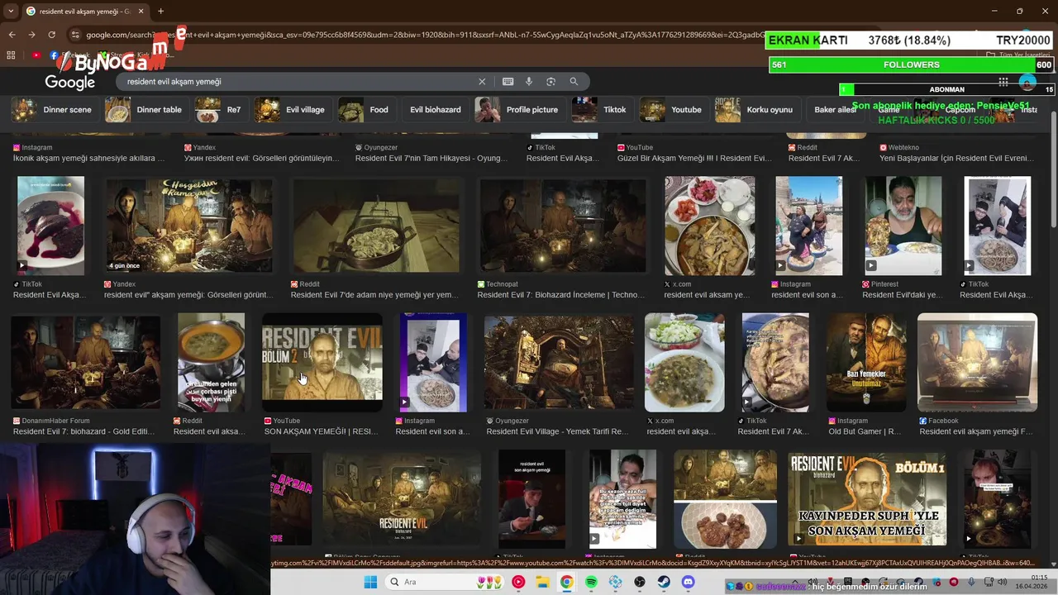This screenshot has width=1058, height=595.
Task: Open the YouTube "BÖLÜM 2" Resident Evil thumbnail
Action: point(322,362)
